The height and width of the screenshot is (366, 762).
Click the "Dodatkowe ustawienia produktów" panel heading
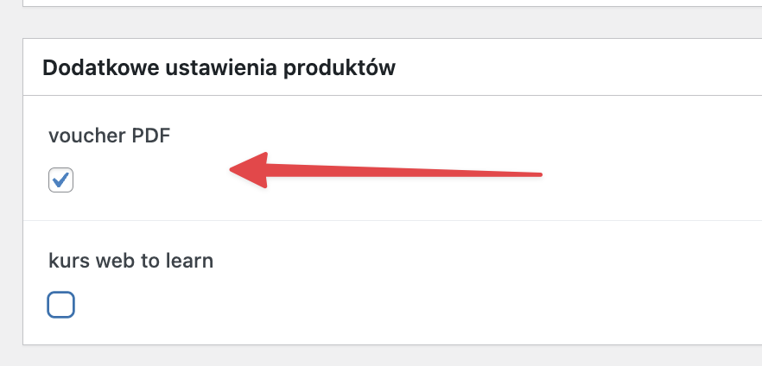pyautogui.click(x=219, y=67)
